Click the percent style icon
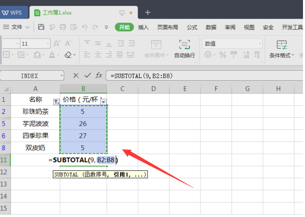The height and width of the screenshot is (217, 305). coord(223,55)
